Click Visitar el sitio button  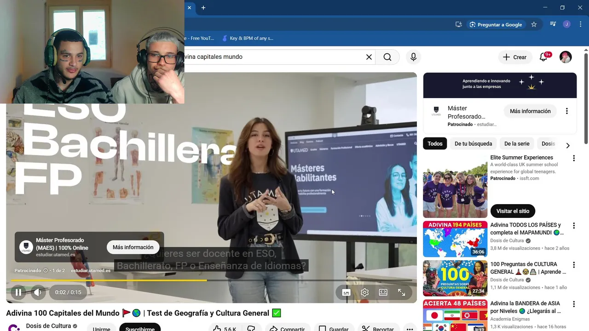[513, 211]
